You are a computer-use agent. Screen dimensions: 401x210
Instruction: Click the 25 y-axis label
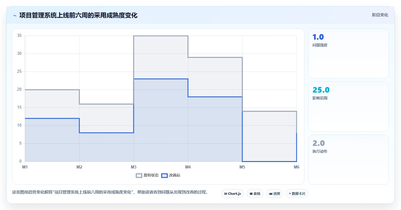click(19, 72)
